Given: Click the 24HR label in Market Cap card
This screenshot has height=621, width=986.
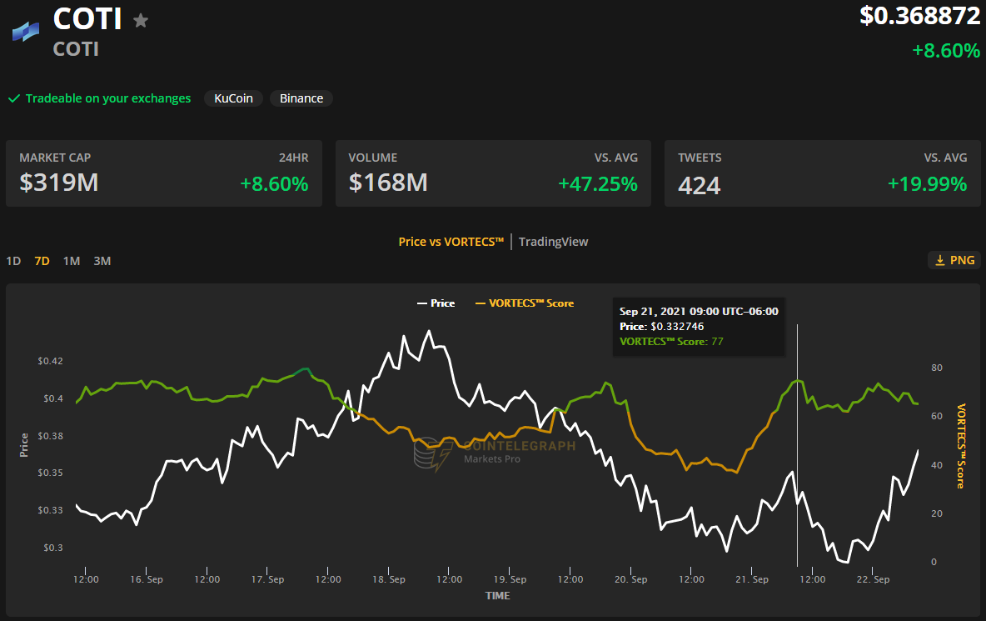Looking at the screenshot, I should 294,158.
